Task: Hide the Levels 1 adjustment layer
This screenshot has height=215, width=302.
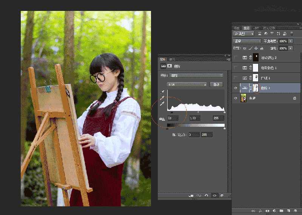Action: [236, 88]
